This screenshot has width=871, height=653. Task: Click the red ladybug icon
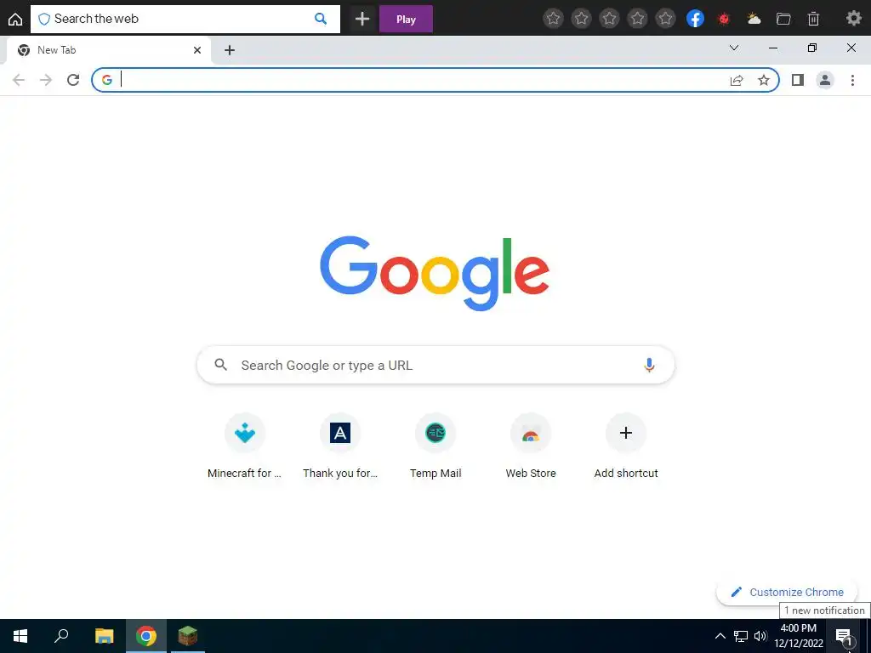(723, 19)
